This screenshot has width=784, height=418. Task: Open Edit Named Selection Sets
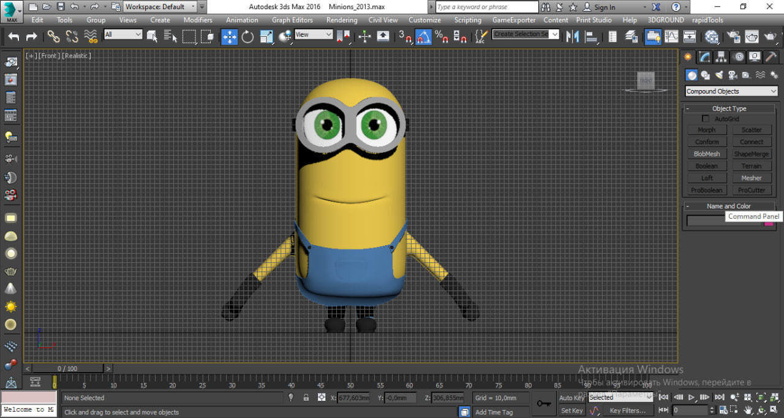pos(481,37)
